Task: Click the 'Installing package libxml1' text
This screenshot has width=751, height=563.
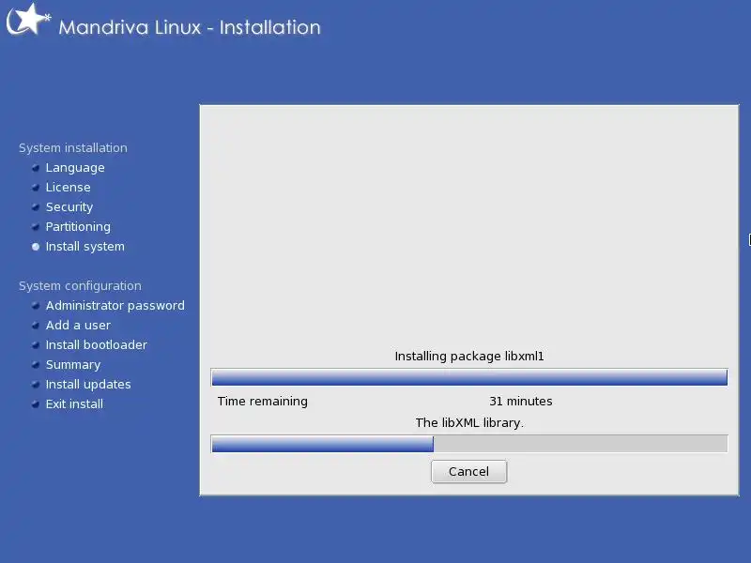Action: [x=469, y=357]
